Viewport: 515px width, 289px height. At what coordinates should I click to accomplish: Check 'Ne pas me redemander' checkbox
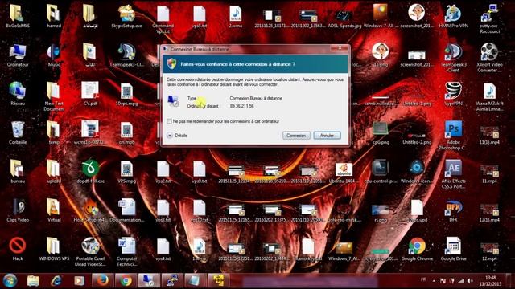coord(170,121)
